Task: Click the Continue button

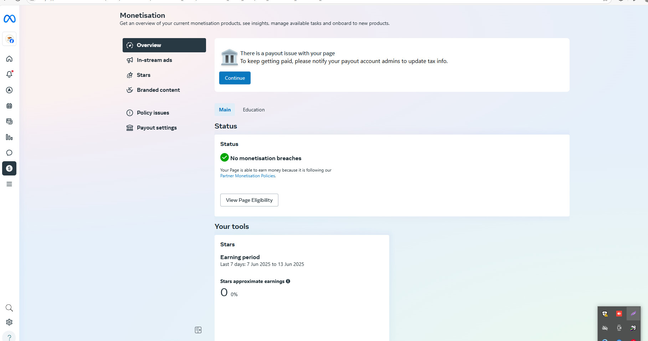Action: pos(235,78)
